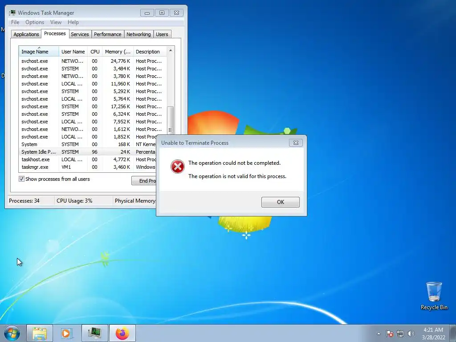Click the process list scroll up arrow
Image resolution: width=456 pixels, height=342 pixels.
tap(171, 50)
